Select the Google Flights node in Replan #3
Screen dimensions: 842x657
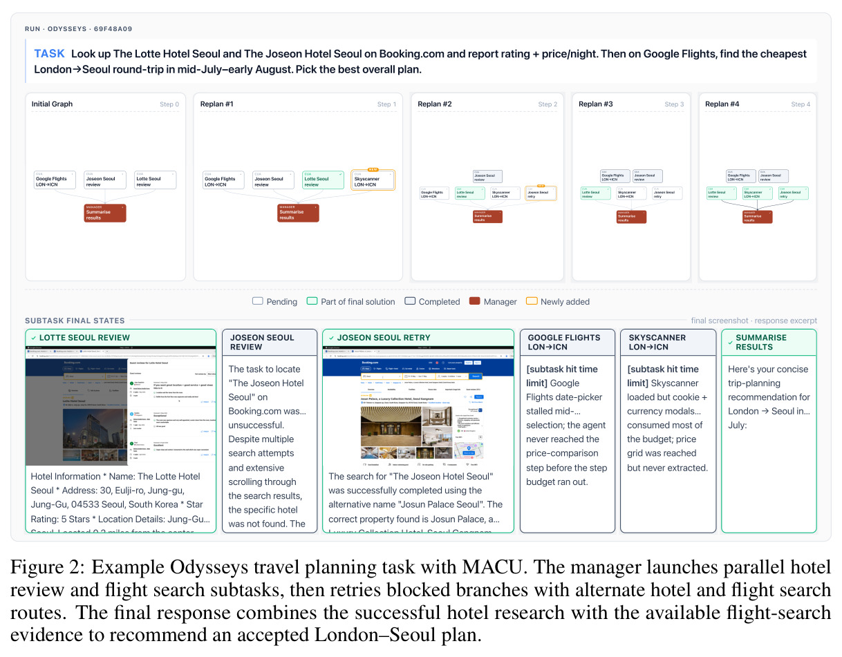click(x=615, y=177)
